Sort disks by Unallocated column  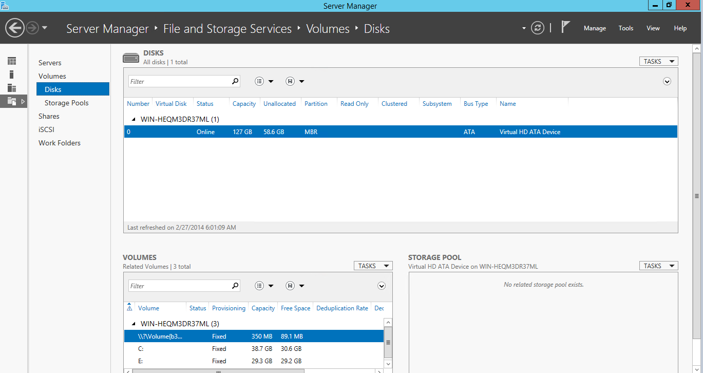pos(279,103)
